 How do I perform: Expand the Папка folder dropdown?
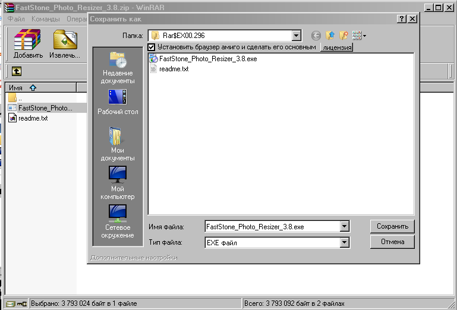pos(296,36)
